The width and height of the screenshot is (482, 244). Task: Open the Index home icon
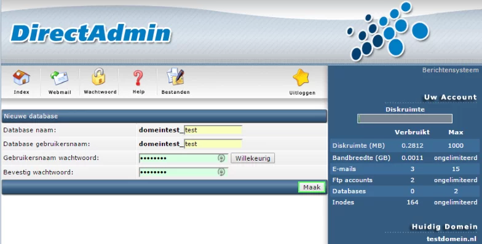(21, 78)
